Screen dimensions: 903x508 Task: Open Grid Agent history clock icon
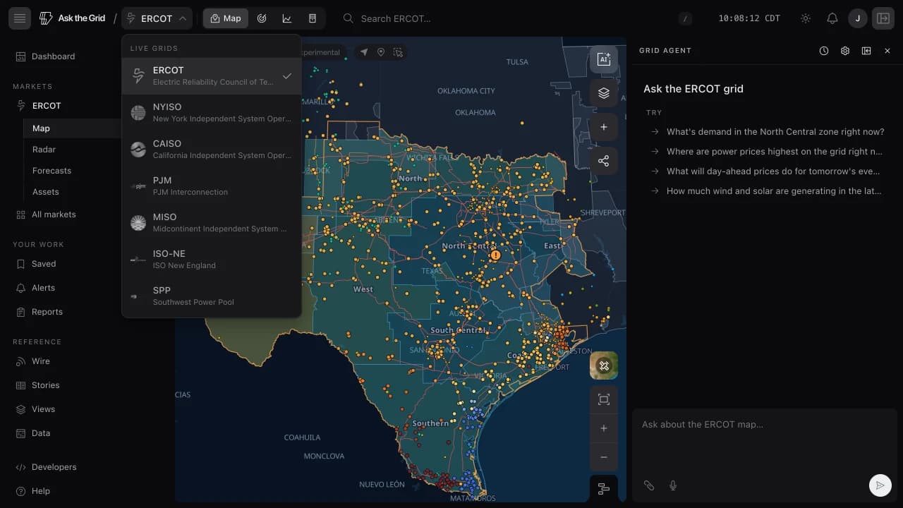point(824,51)
